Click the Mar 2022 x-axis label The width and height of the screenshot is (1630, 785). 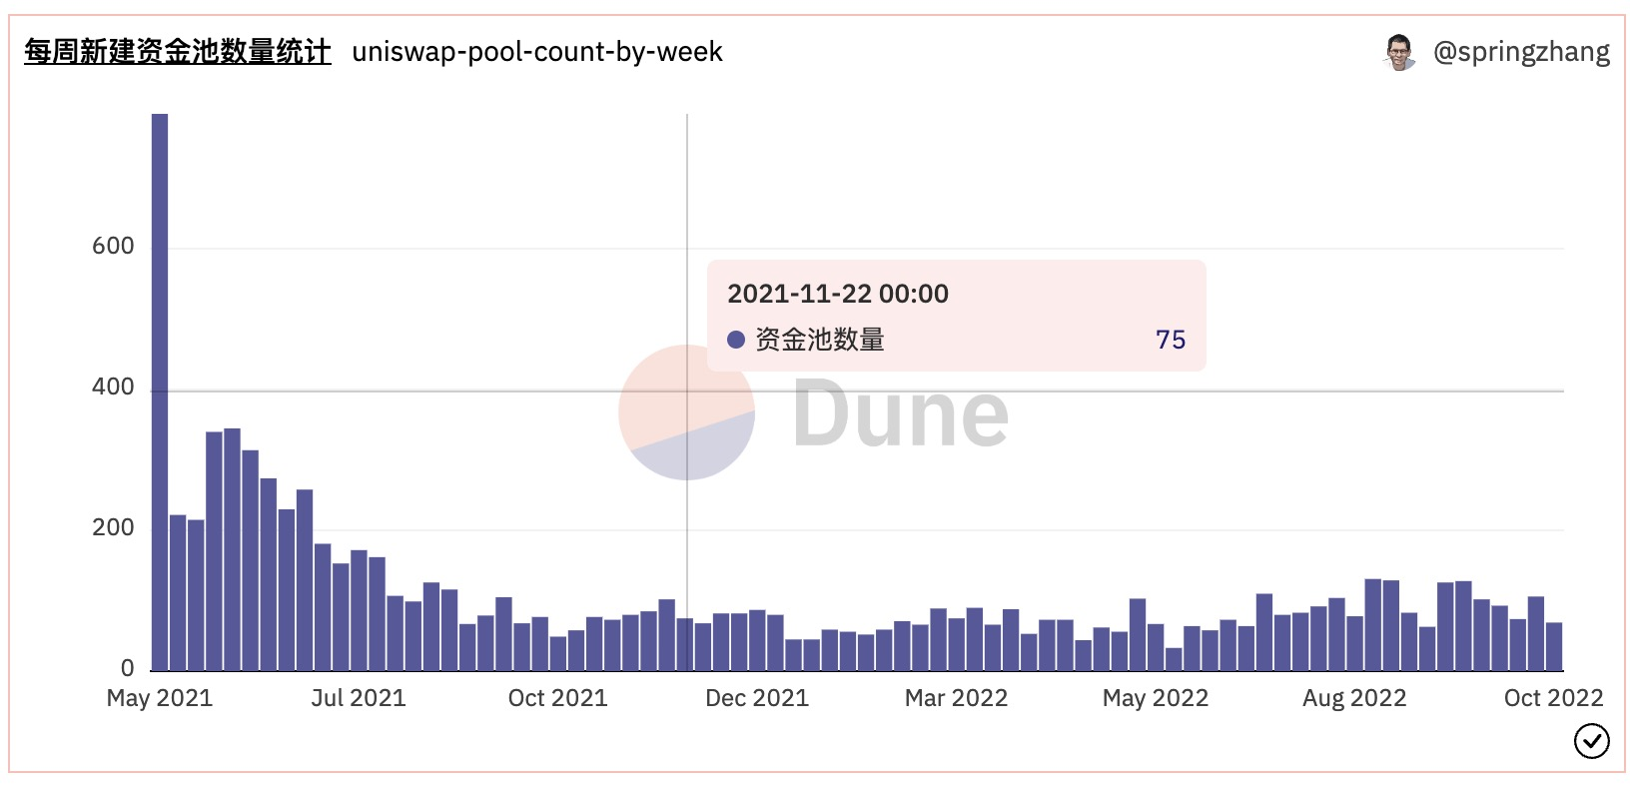[956, 698]
